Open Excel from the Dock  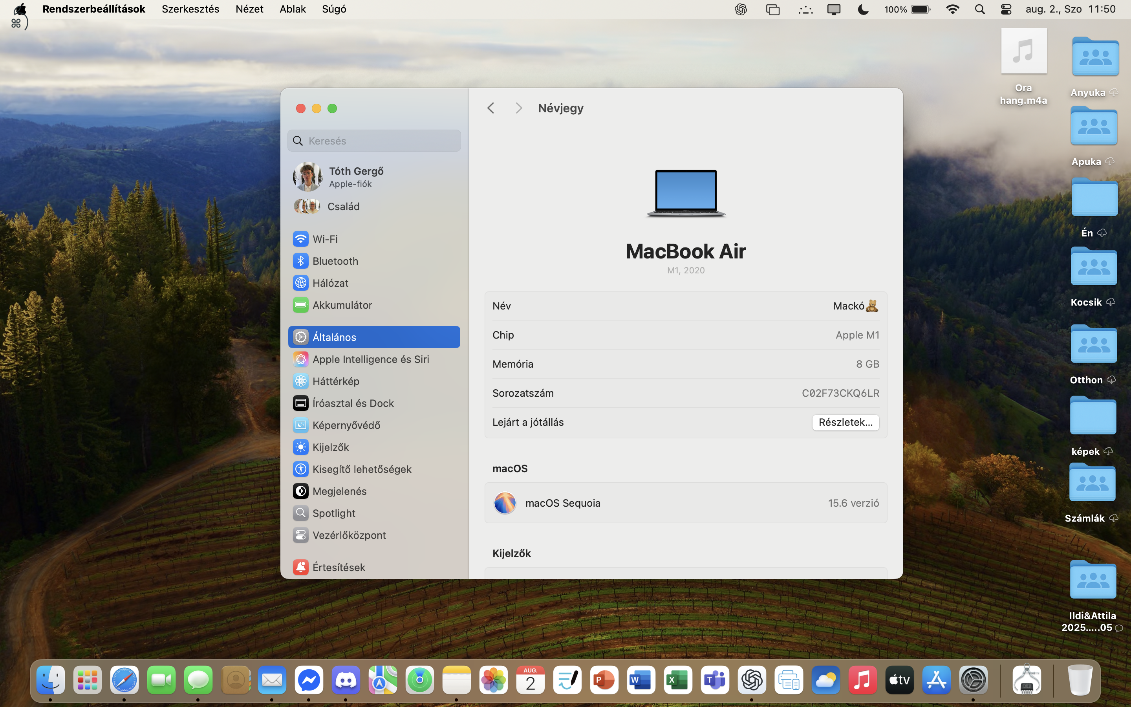[678, 680]
